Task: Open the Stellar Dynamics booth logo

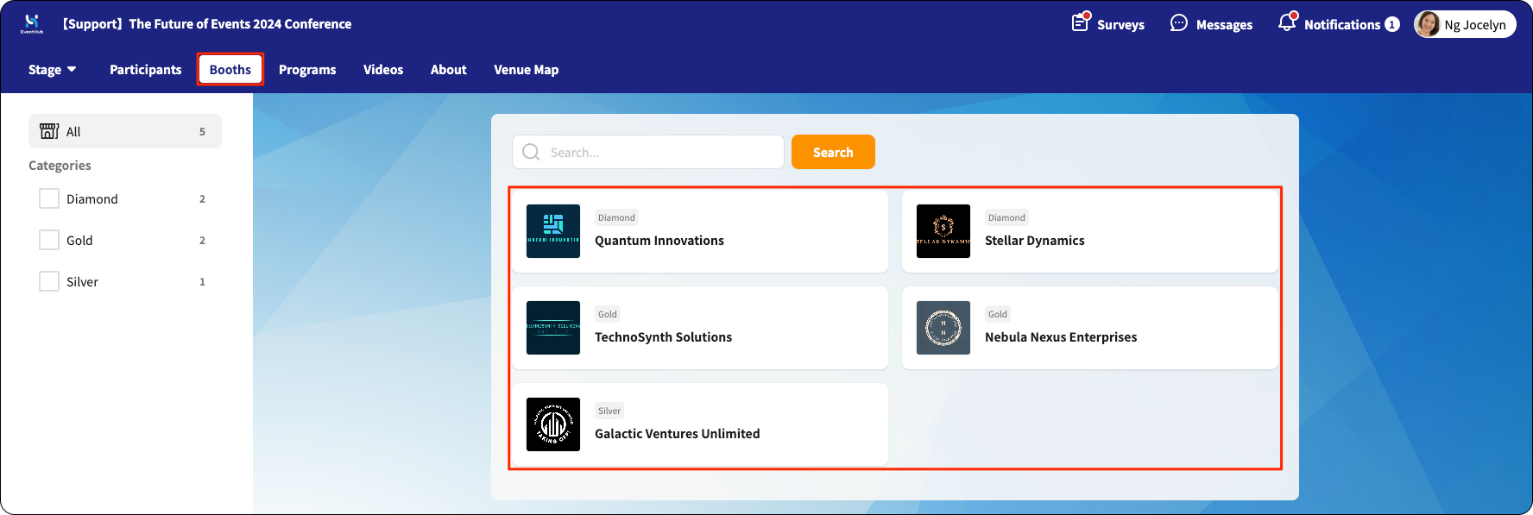Action: click(943, 231)
